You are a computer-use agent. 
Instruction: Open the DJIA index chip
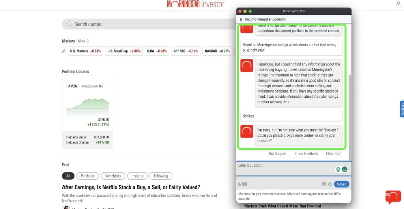tap(157, 51)
